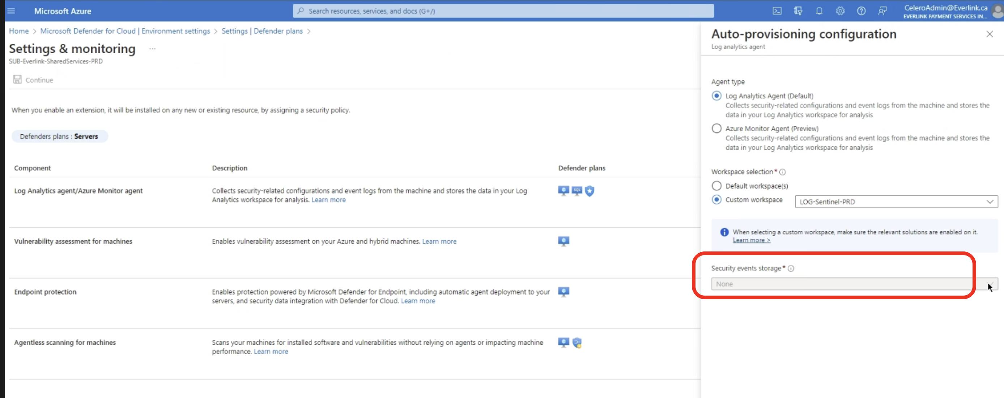This screenshot has width=1004, height=398.
Task: Select Azure Monitor Agent (Preview) option
Action: point(716,129)
